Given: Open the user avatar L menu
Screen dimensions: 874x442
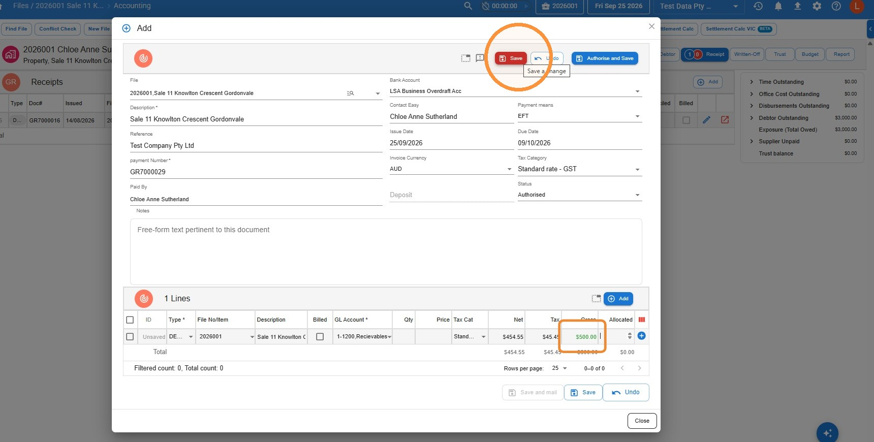Looking at the screenshot, I should [857, 6].
